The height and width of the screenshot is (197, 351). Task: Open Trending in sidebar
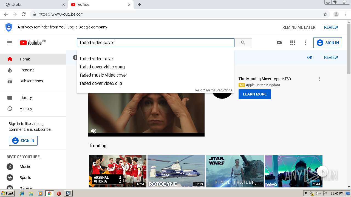pyautogui.click(x=33, y=70)
